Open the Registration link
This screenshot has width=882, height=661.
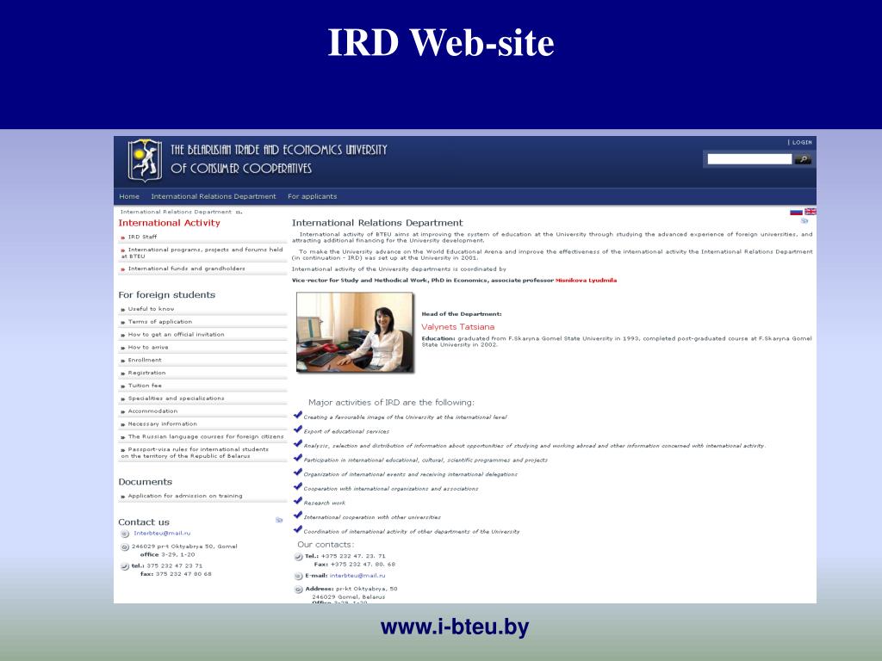tap(146, 373)
